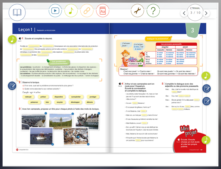Click the page counter 3 / 10

pos(195,13)
